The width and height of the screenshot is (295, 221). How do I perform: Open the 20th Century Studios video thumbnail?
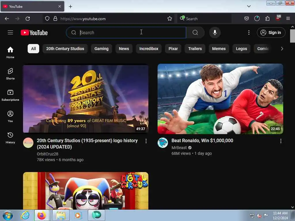(x=86, y=99)
